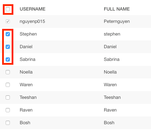151x133 pixels.
Task: Click the Raven full name cell
Action: [110, 110]
